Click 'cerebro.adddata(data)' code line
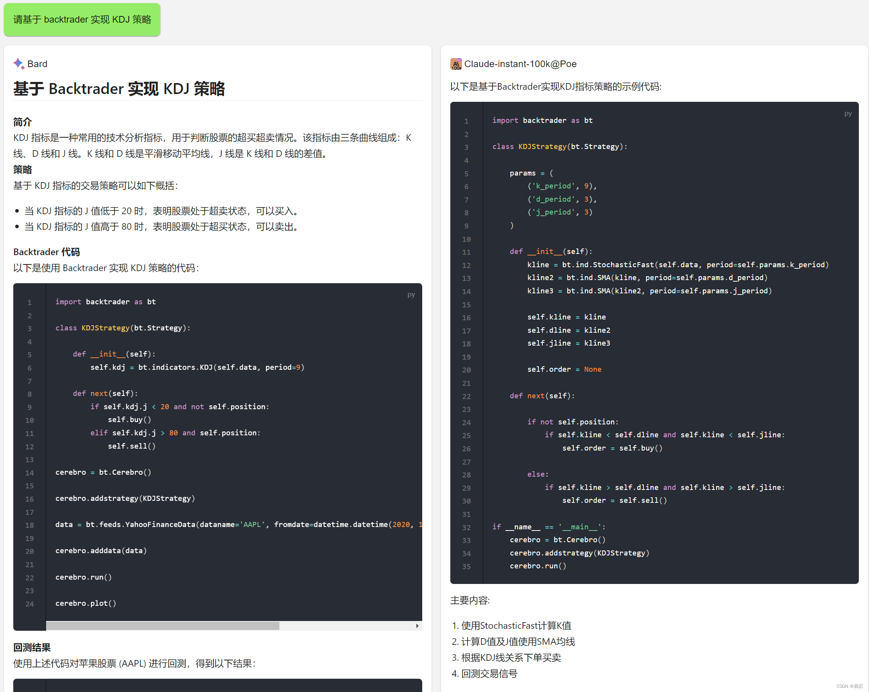Viewport: 869px width, 692px height. 101,550
